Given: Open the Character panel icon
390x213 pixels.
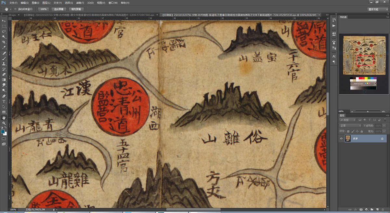Looking at the screenshot, I should (334, 56).
